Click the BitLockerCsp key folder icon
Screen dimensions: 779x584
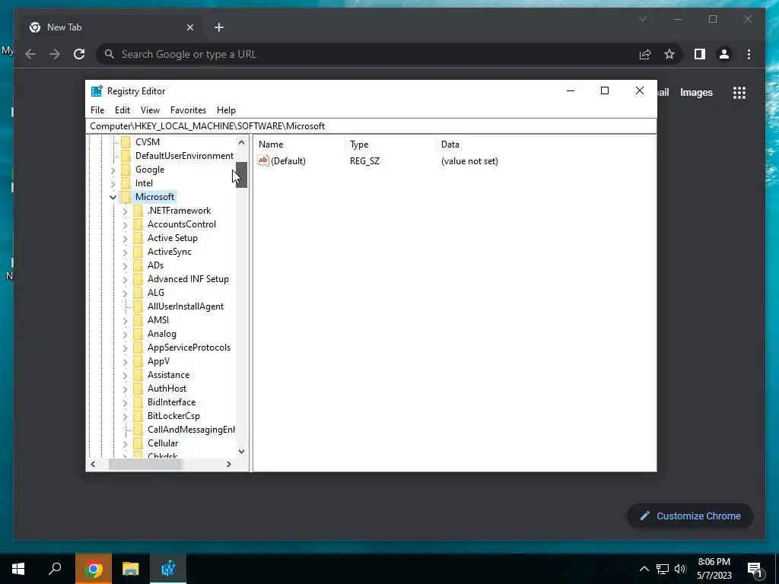click(x=138, y=416)
